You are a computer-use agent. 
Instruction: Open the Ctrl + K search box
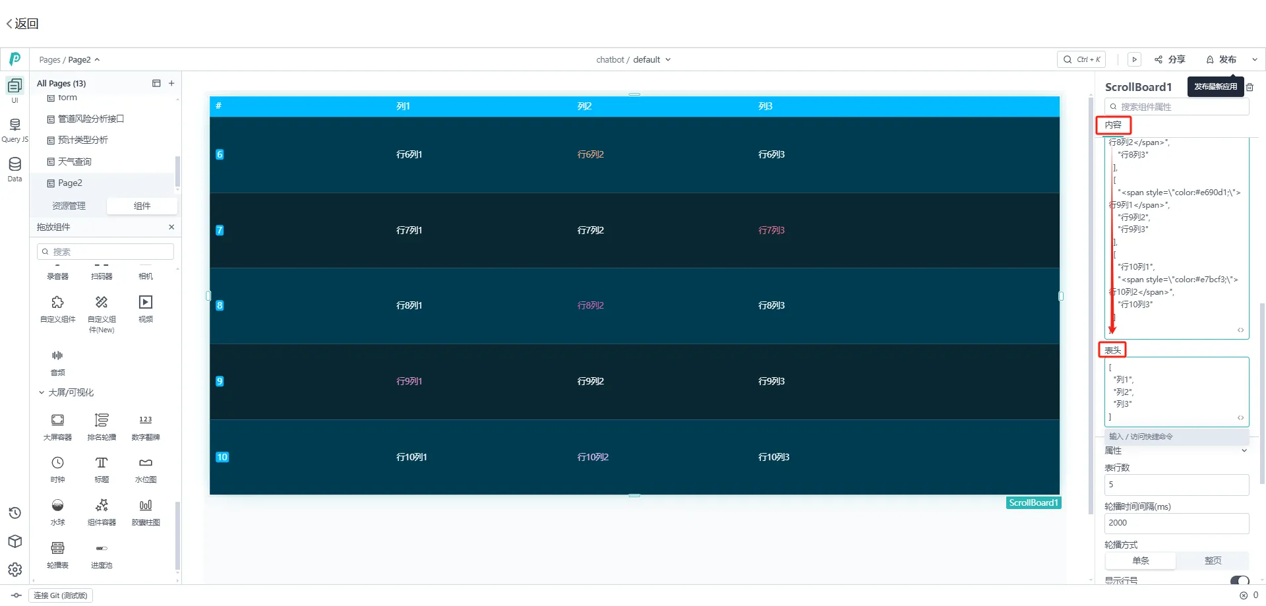click(x=1081, y=59)
